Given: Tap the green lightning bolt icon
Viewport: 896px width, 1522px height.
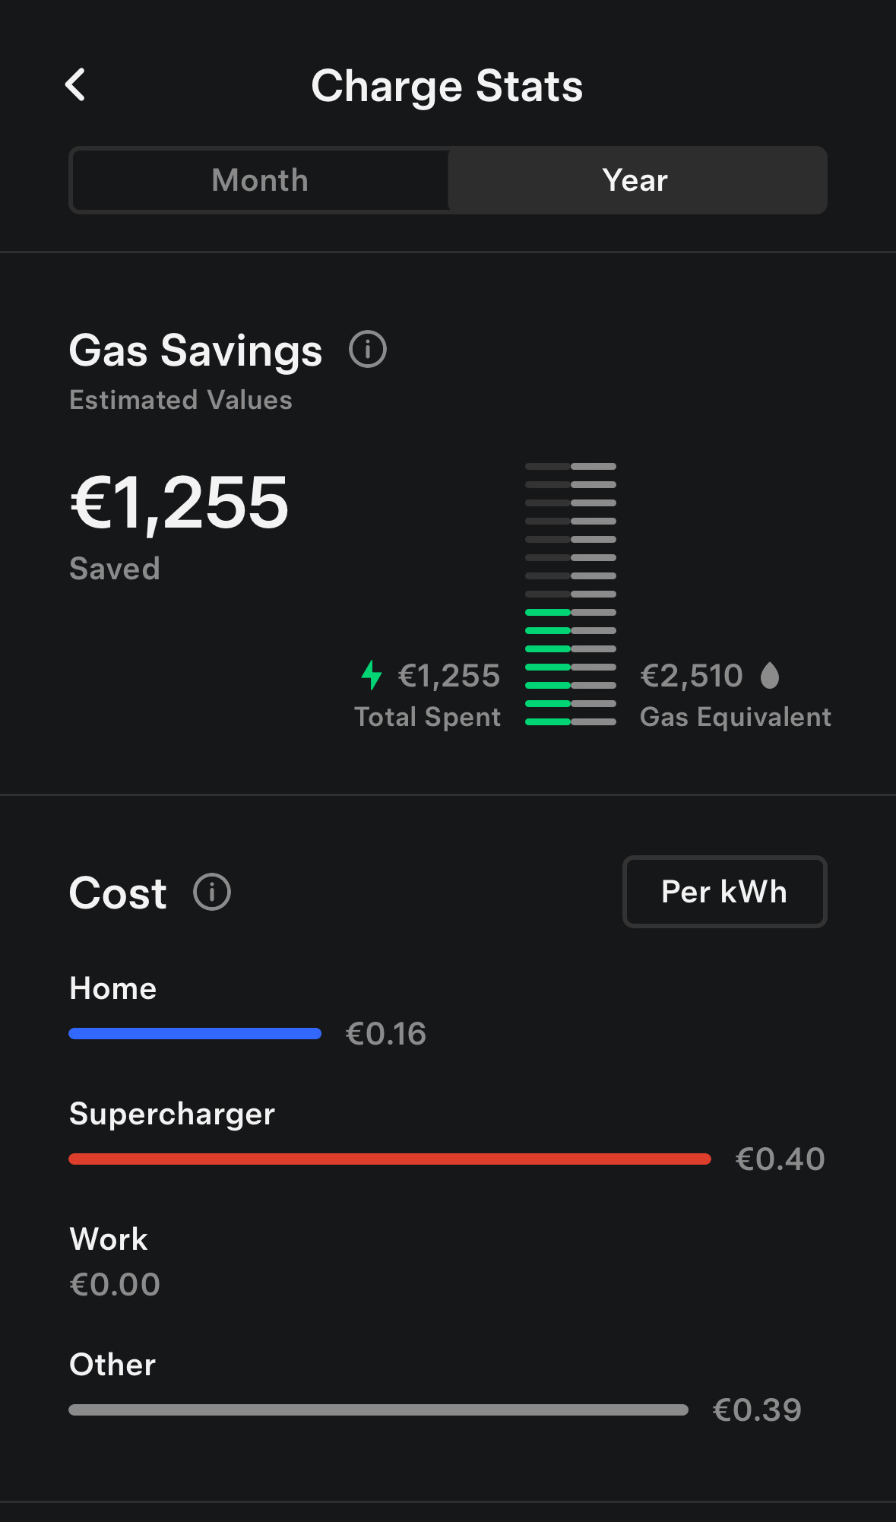Looking at the screenshot, I should pos(372,675).
